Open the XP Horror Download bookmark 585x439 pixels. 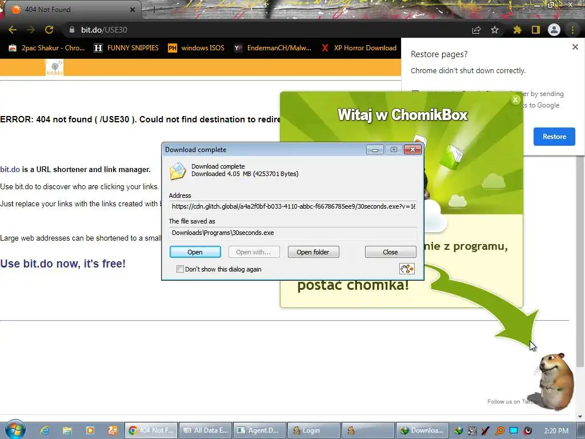pyautogui.click(x=359, y=48)
